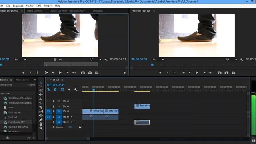Select the Slip tool

41,111
